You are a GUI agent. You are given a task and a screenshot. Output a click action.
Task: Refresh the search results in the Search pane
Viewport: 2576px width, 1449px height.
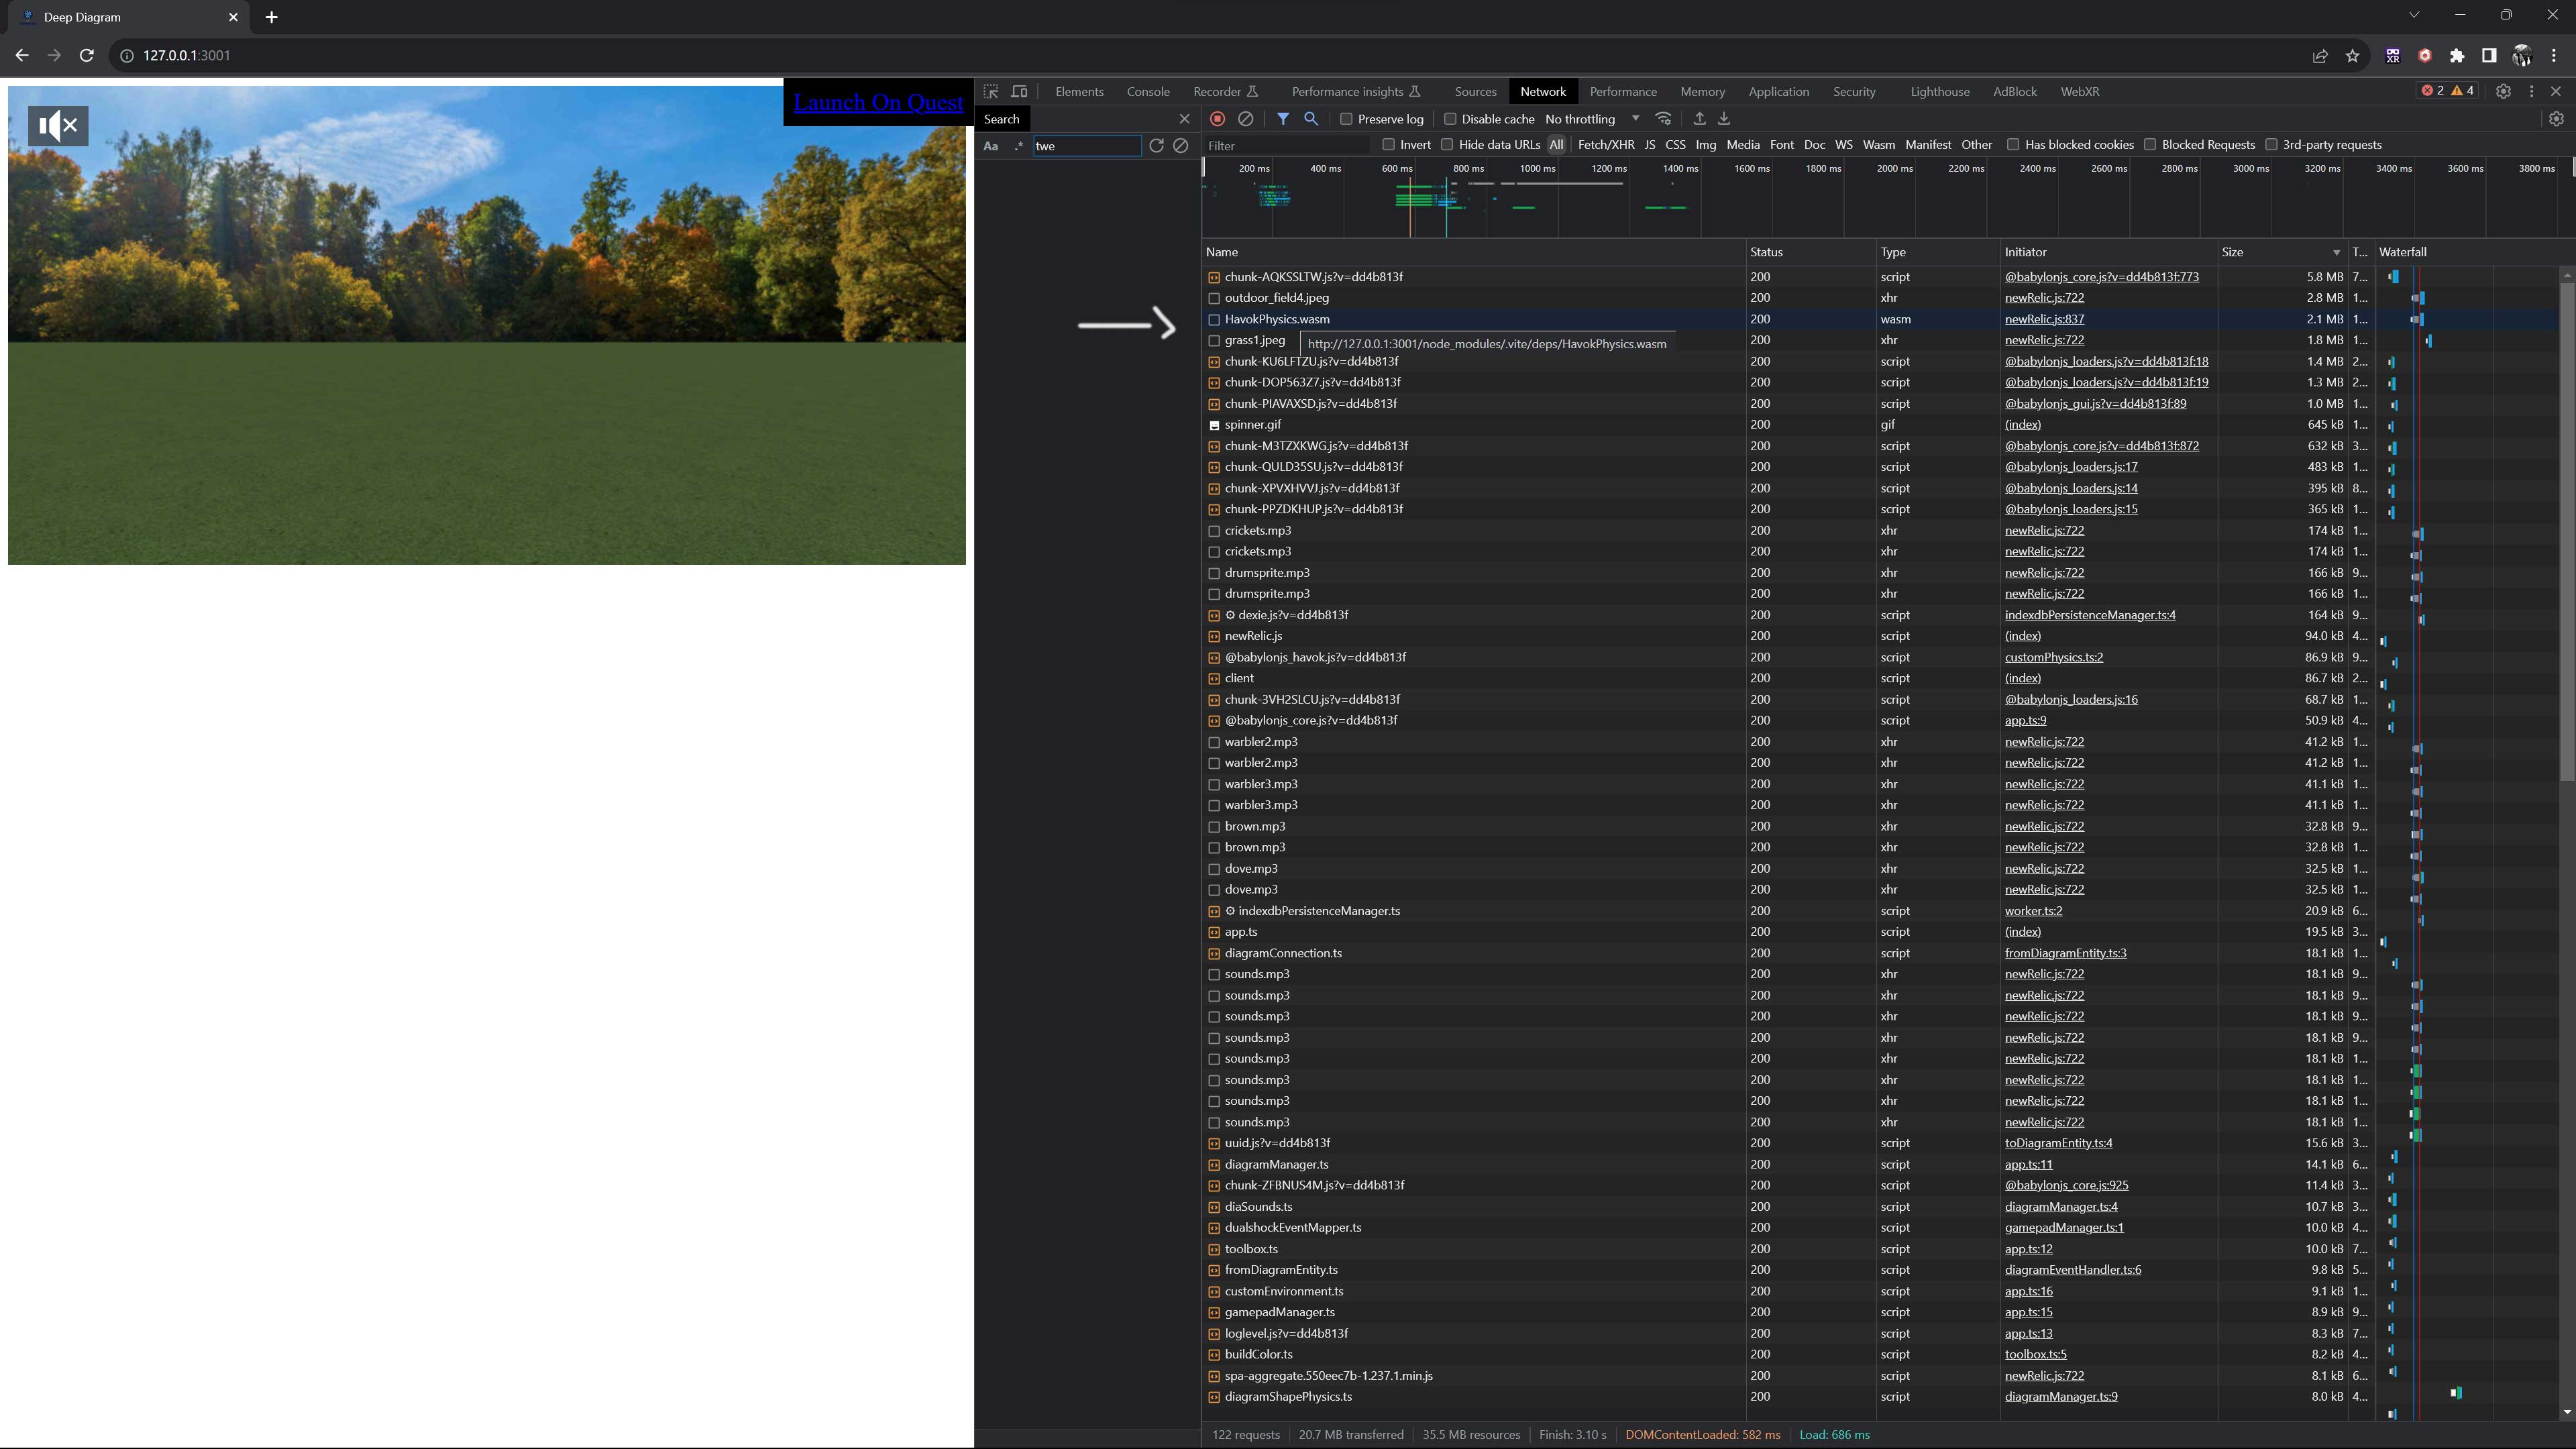click(1156, 146)
